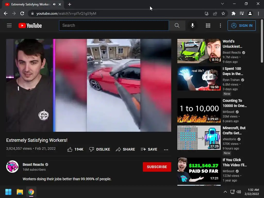The width and height of the screenshot is (264, 198).
Task: Open the 1 to 10,000 video thumbnail
Action: [199, 110]
